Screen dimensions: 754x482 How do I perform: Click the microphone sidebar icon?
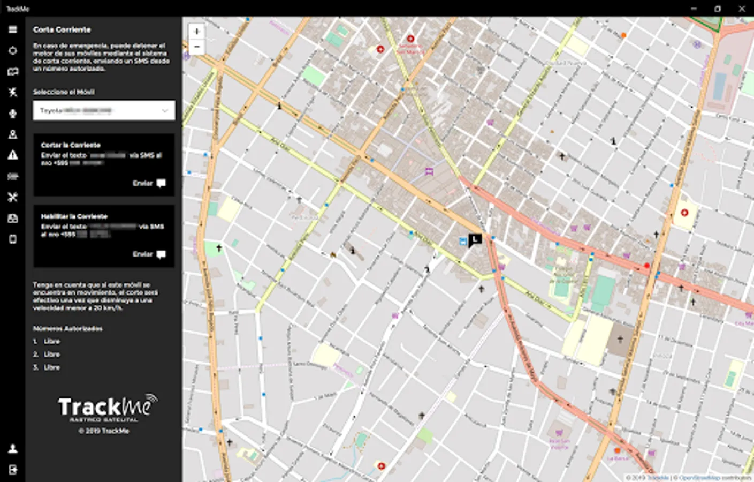point(13,114)
